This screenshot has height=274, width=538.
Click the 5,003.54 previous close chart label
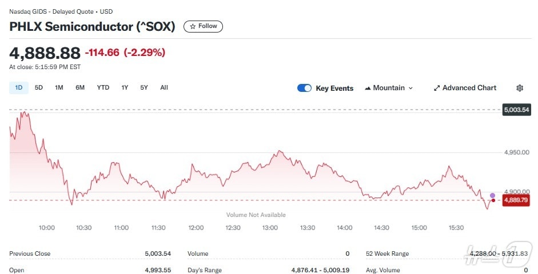tap(516, 110)
